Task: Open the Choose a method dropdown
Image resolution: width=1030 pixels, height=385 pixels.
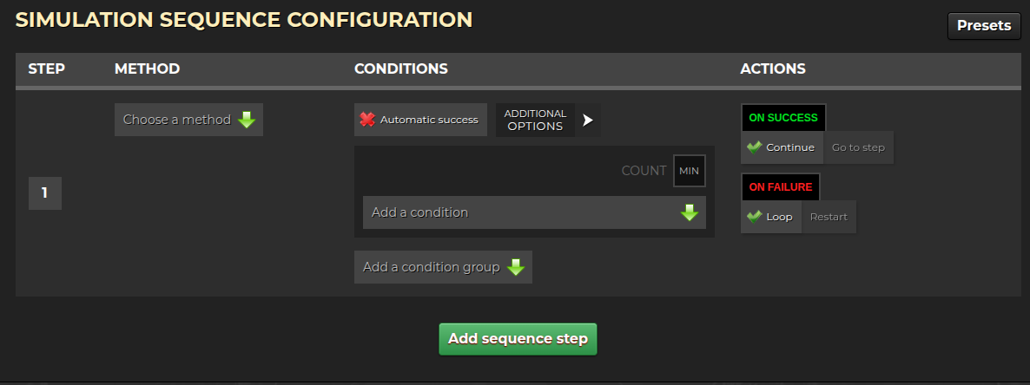Action: [188, 120]
